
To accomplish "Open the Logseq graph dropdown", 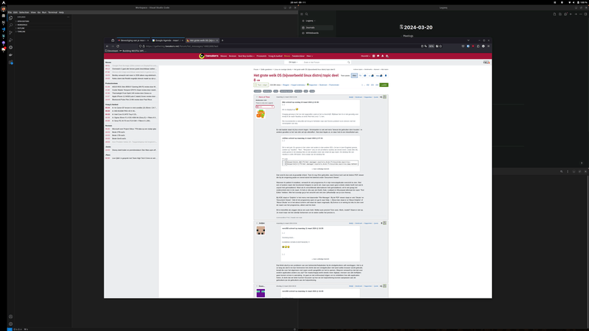I will pyautogui.click(x=310, y=21).
